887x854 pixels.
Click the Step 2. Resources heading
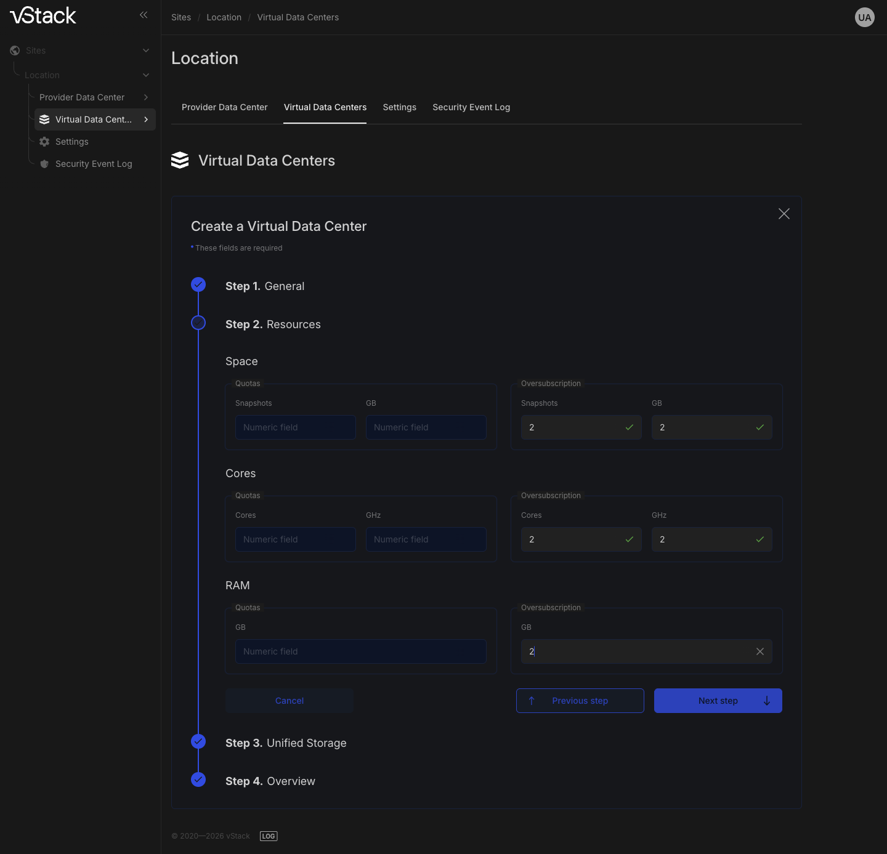coord(273,324)
